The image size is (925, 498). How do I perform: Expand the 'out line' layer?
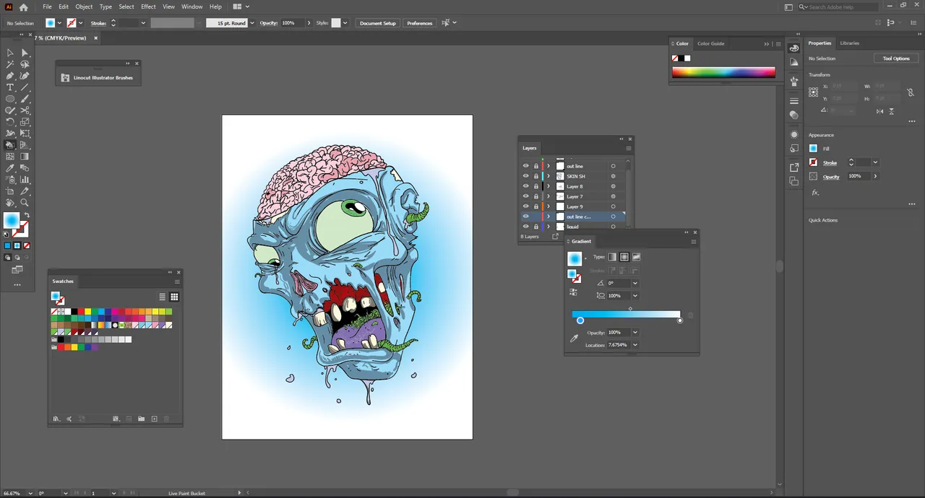pos(548,166)
